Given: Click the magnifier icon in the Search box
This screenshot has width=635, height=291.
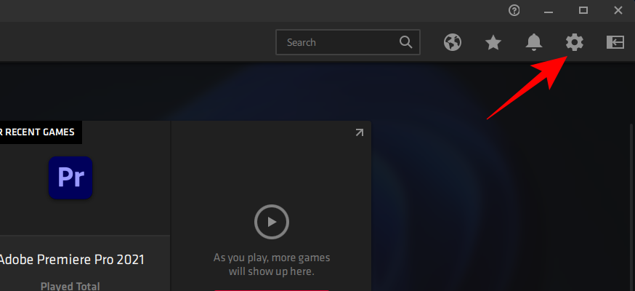Looking at the screenshot, I should pos(405,41).
